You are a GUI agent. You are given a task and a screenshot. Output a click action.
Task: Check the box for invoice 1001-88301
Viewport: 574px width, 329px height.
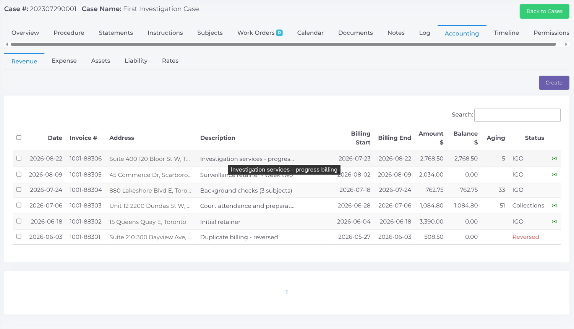19,237
